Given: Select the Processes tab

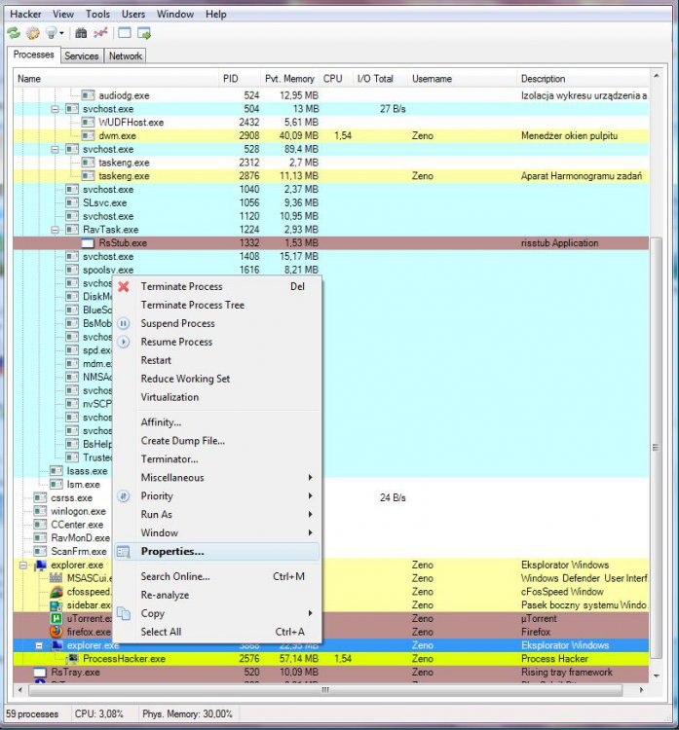Looking at the screenshot, I should [x=33, y=55].
